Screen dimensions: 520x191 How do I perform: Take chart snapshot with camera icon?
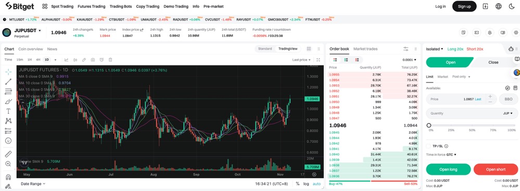tap(93, 60)
